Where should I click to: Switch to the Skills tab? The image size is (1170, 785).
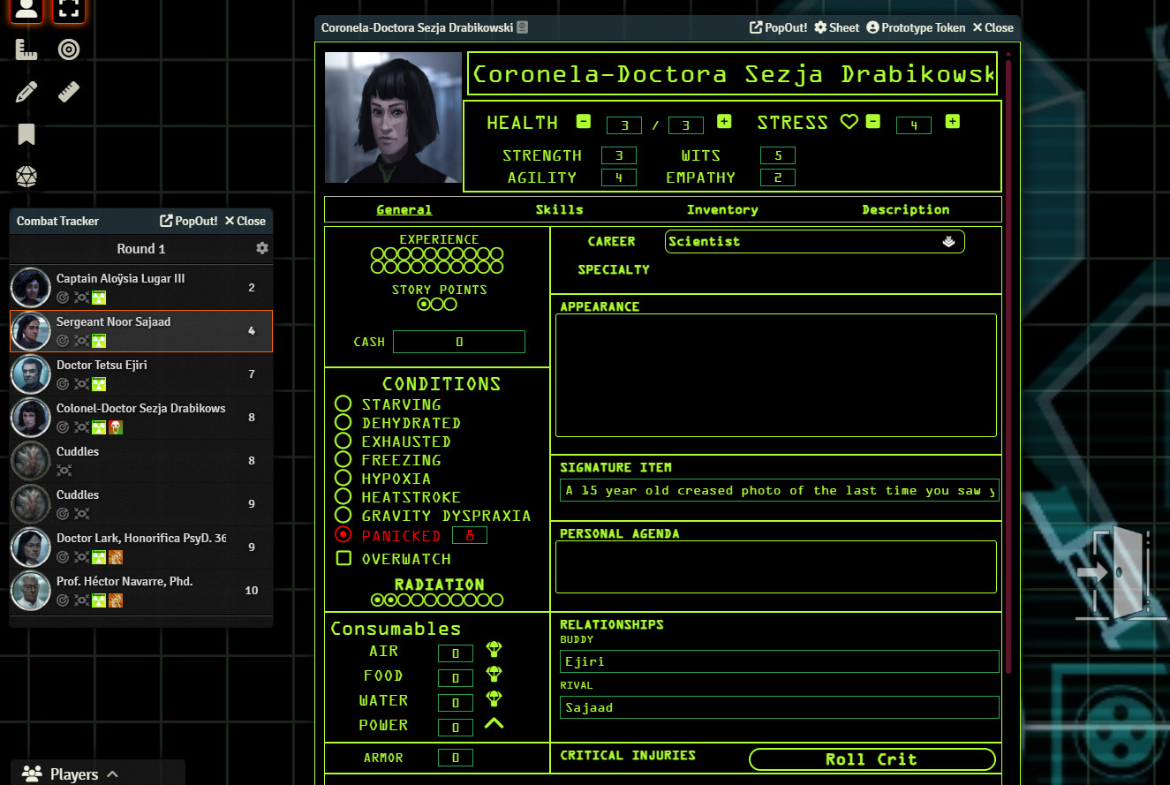pos(559,209)
